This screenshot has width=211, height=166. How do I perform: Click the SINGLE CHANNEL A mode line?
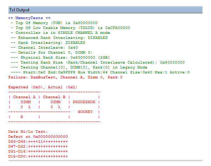click(x=60, y=33)
